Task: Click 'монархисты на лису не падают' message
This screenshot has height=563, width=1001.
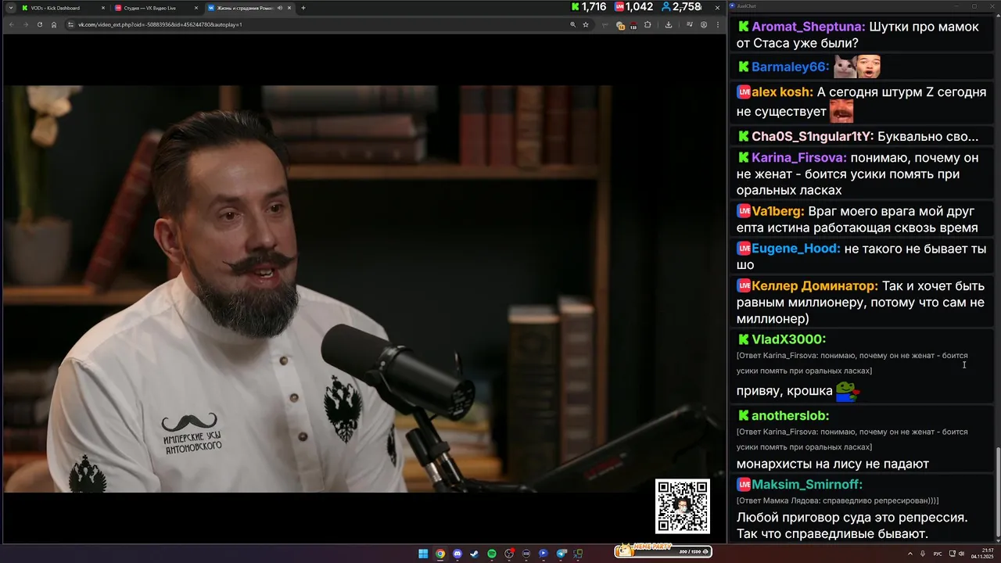Action: [x=833, y=464]
